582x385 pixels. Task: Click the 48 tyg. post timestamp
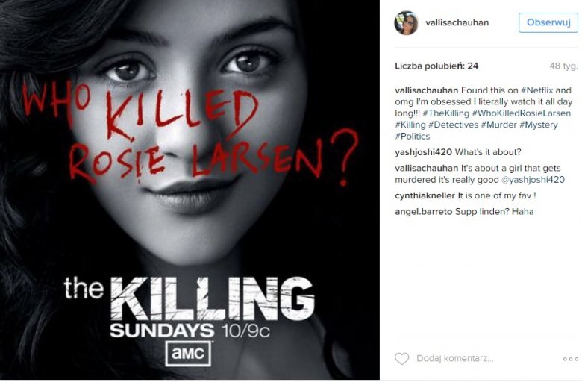(x=564, y=66)
